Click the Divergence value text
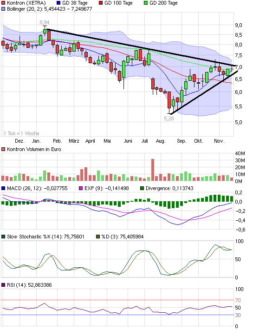 coord(169,188)
